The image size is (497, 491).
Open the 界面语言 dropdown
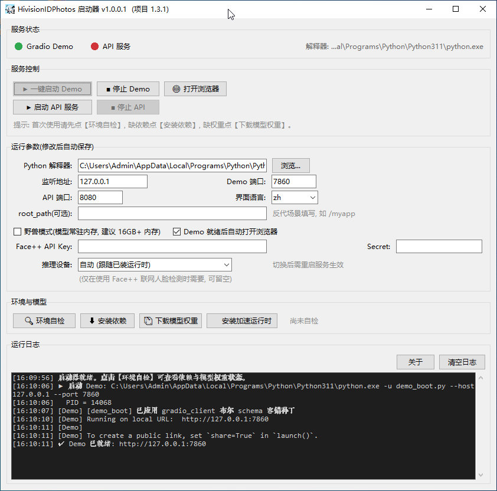point(295,198)
